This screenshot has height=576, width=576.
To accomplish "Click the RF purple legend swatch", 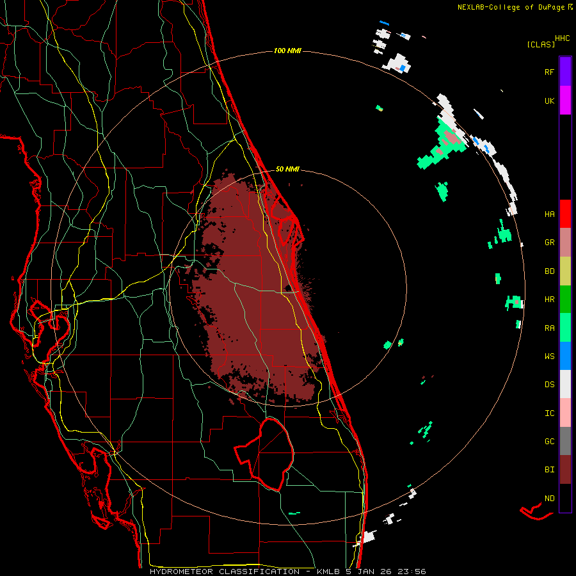I will click(x=565, y=72).
